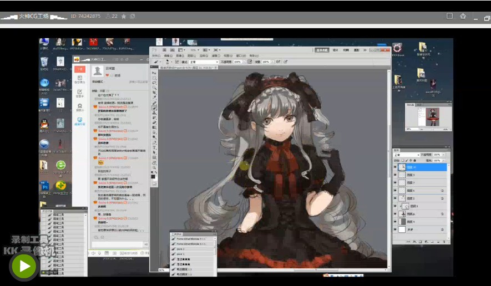Open layer fill arrow in Layers panel

pos(444,161)
